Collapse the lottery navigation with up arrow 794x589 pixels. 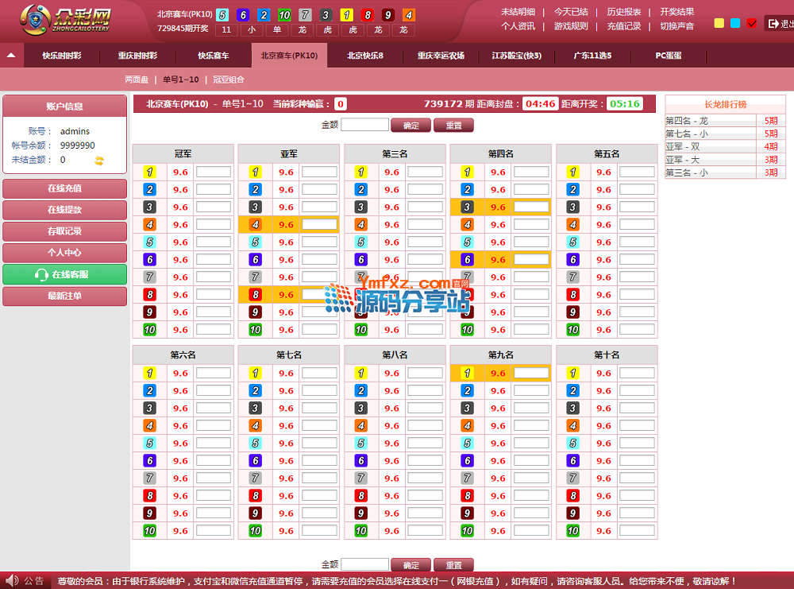click(11, 56)
